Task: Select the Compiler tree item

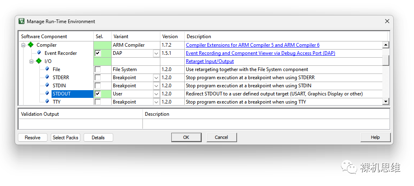Action: [x=46, y=45]
